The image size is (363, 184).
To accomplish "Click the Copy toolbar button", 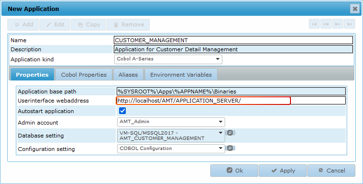I will tap(88, 24).
